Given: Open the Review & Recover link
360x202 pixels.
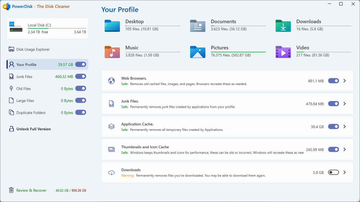Looking at the screenshot, I should [31, 190].
